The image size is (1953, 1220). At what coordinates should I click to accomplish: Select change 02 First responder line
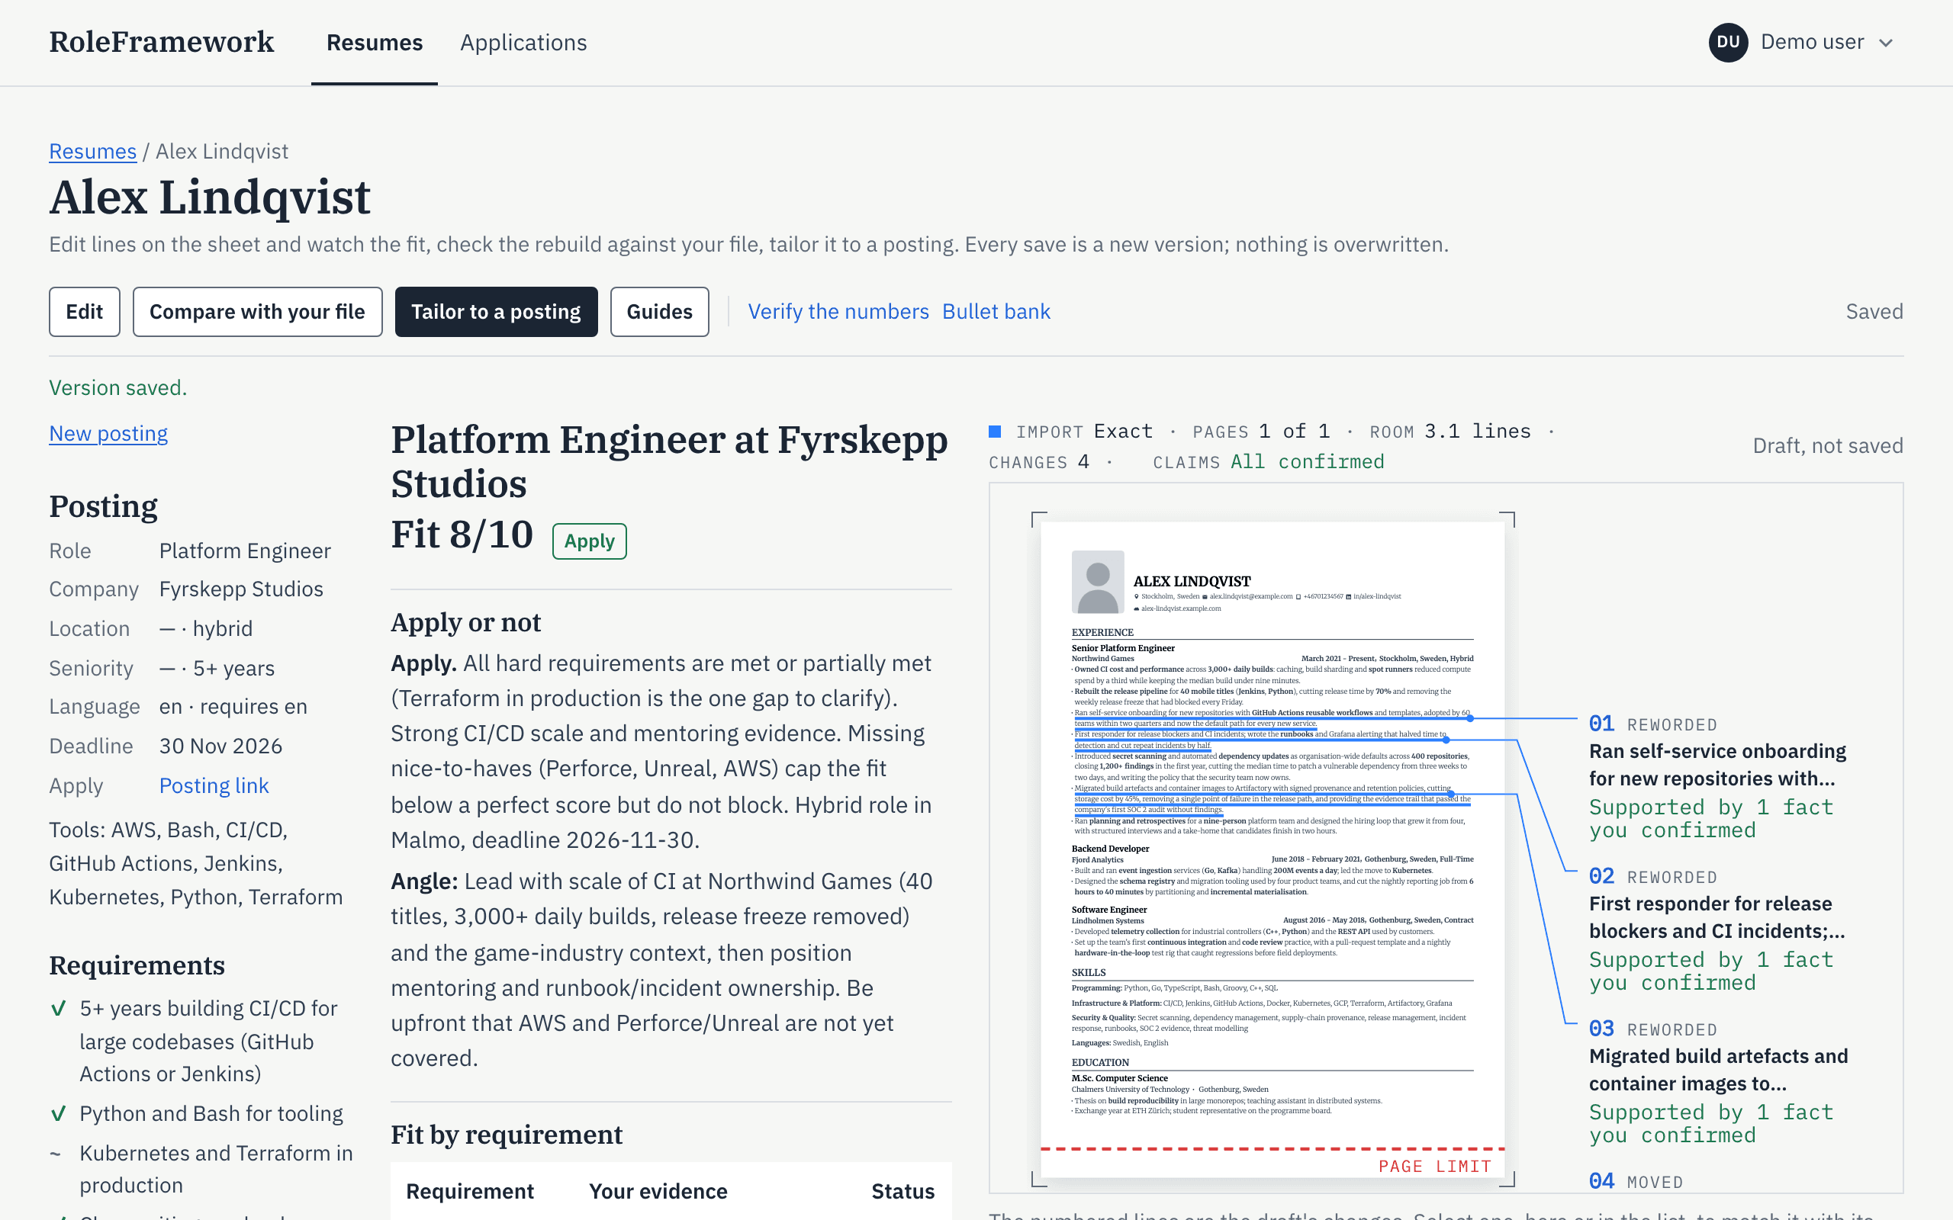coord(1719,929)
